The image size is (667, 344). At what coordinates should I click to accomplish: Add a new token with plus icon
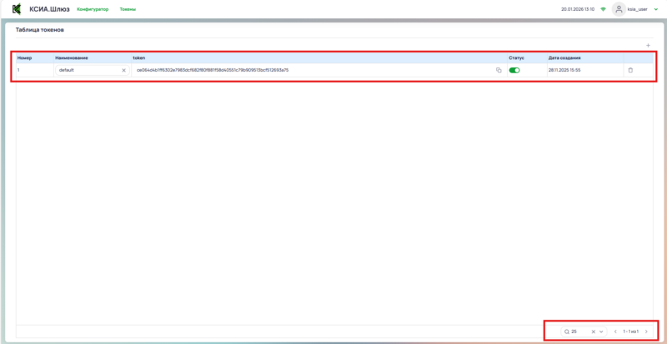pyautogui.click(x=648, y=44)
